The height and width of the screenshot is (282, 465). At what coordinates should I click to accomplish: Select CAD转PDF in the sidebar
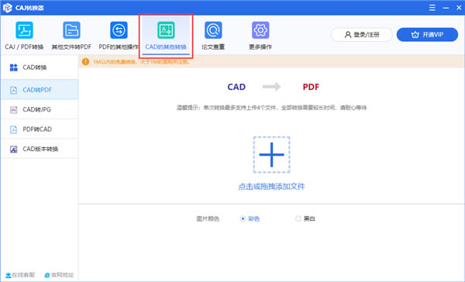coord(40,90)
